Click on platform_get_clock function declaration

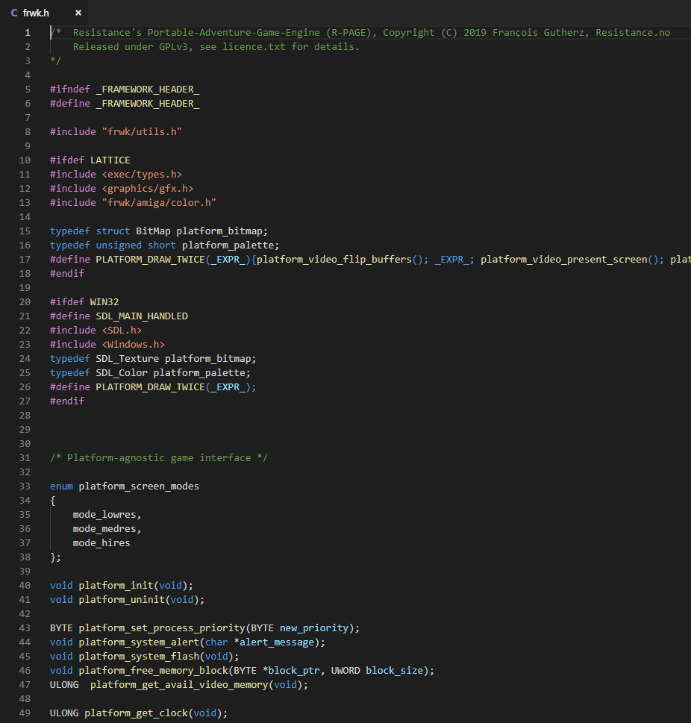click(x=139, y=713)
